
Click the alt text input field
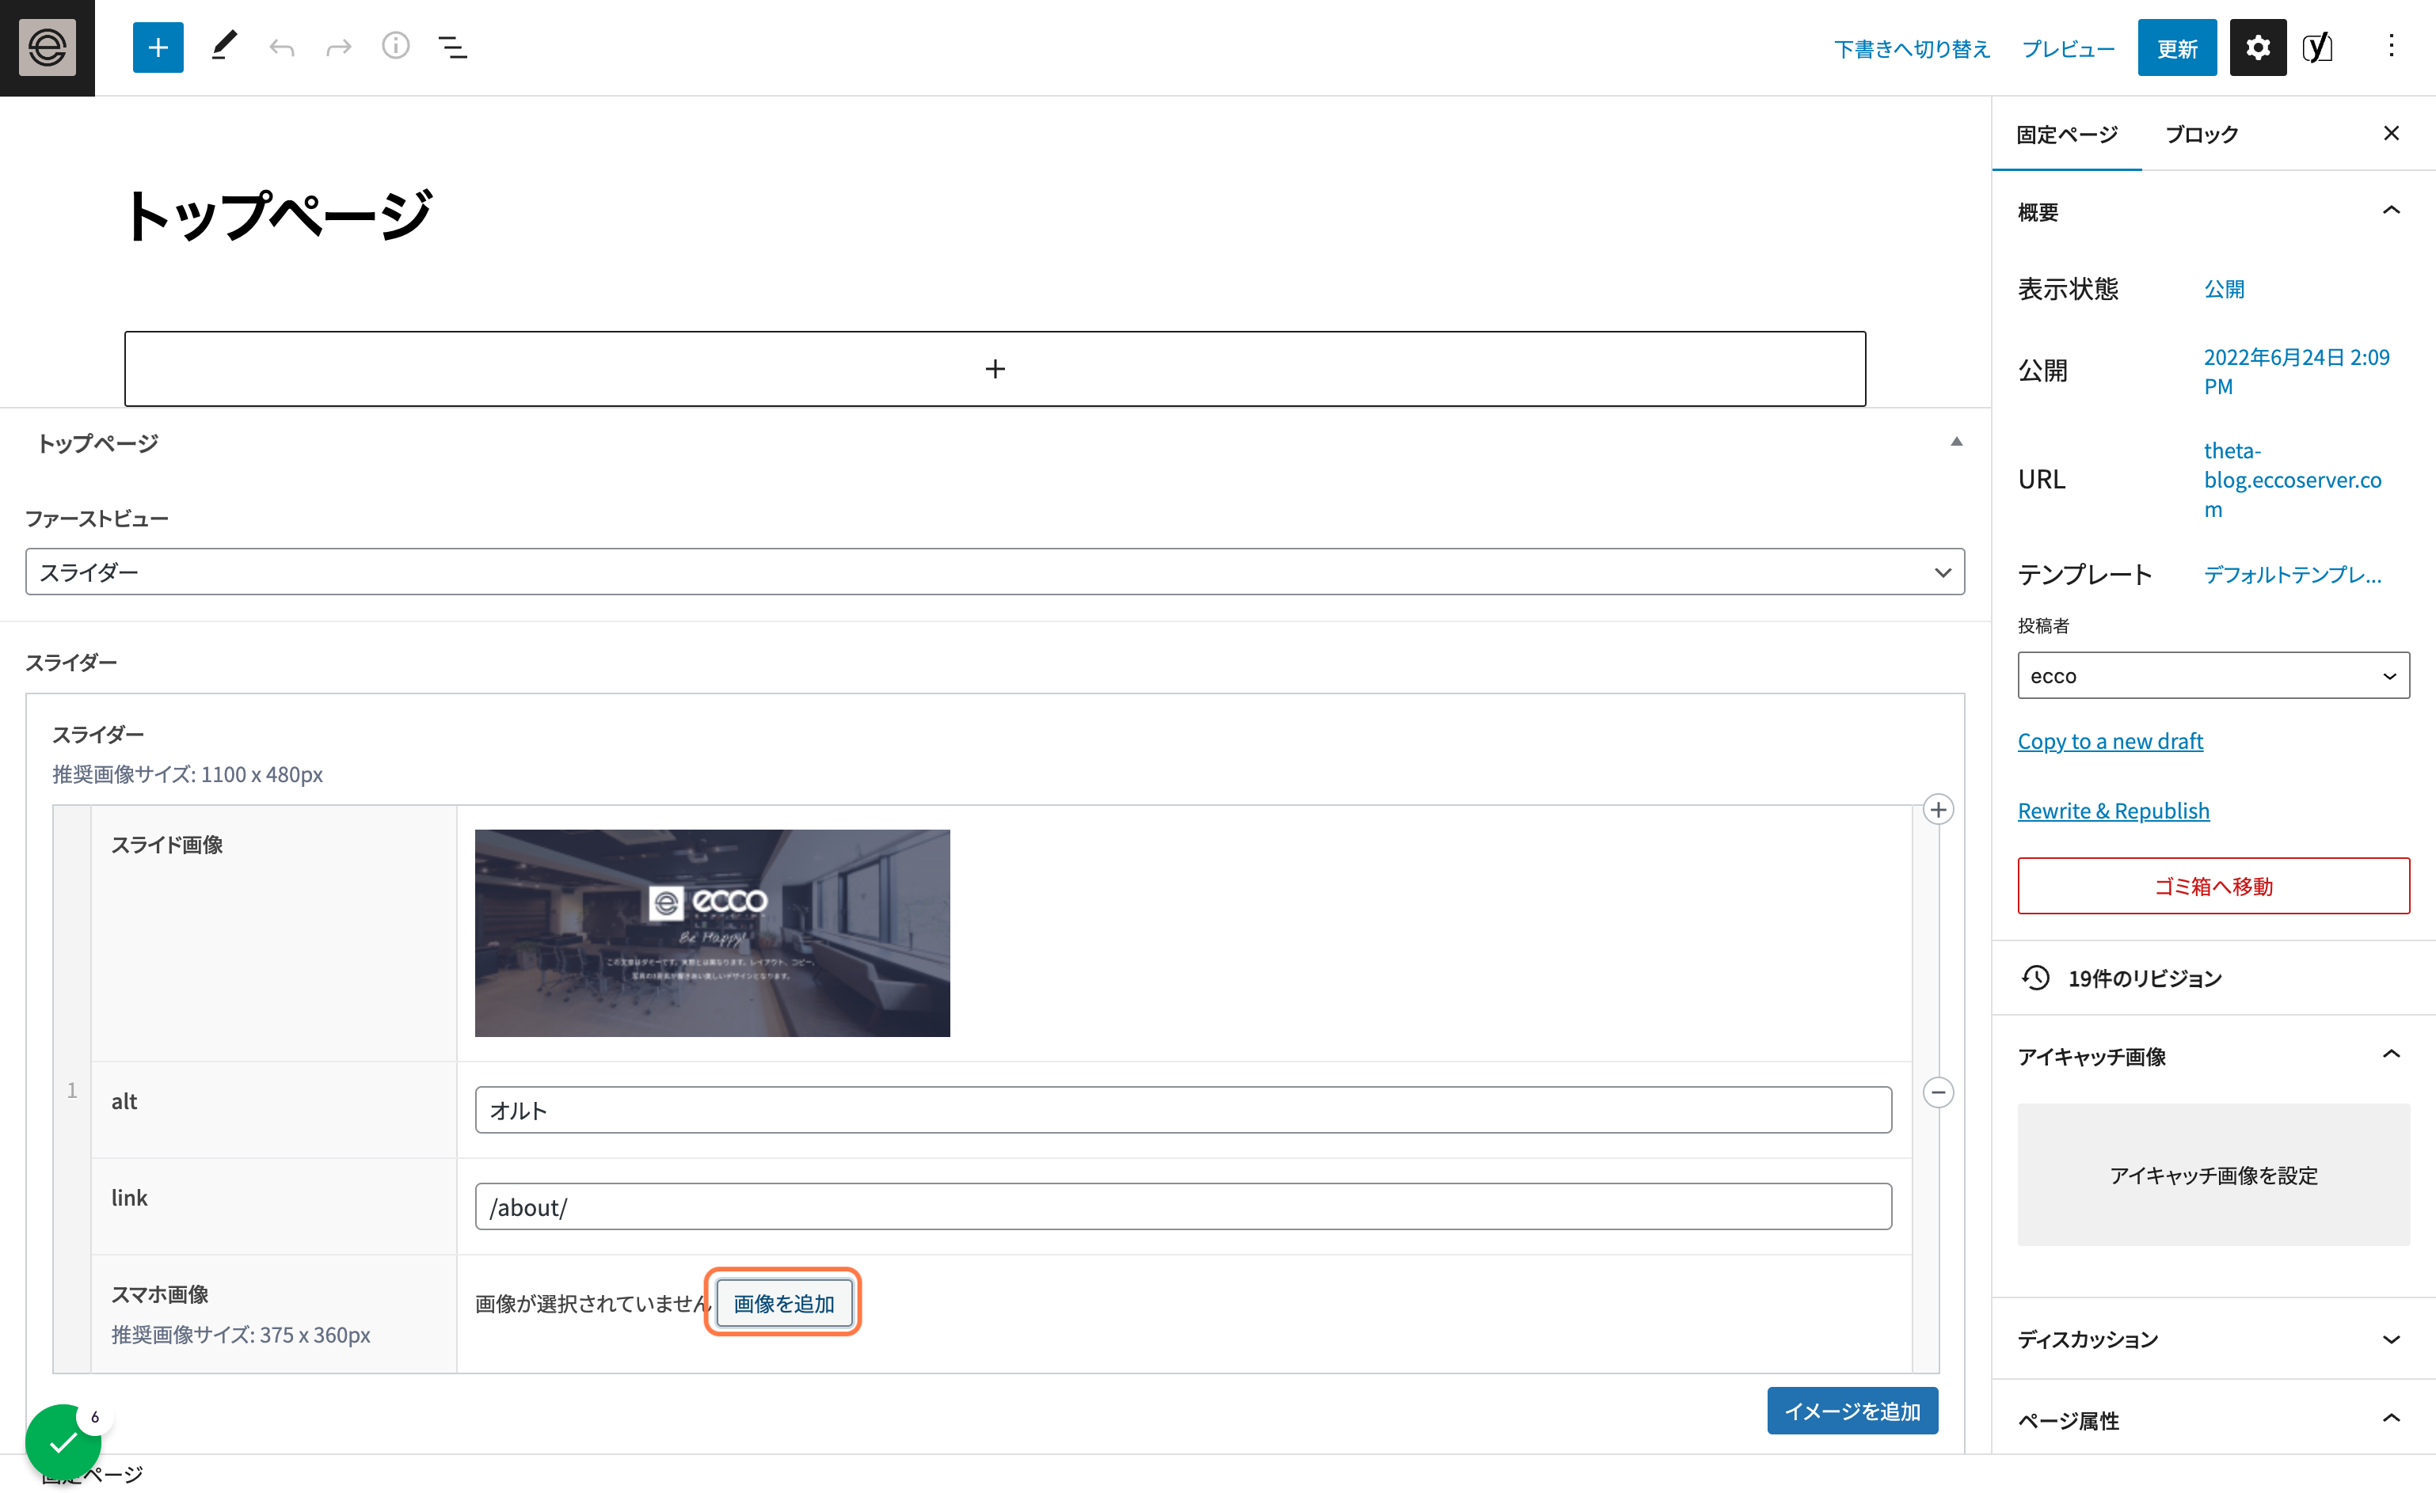1182,1110
